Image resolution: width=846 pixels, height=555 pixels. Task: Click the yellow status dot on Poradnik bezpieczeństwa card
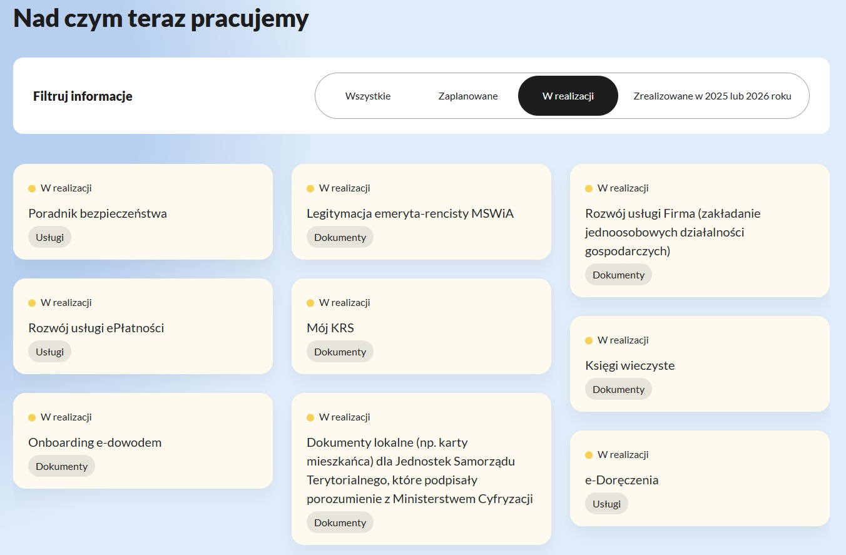click(31, 187)
